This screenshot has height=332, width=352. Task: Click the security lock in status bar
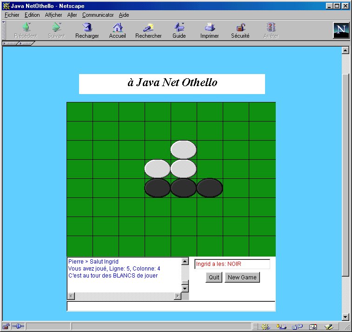pyautogui.click(x=6, y=326)
